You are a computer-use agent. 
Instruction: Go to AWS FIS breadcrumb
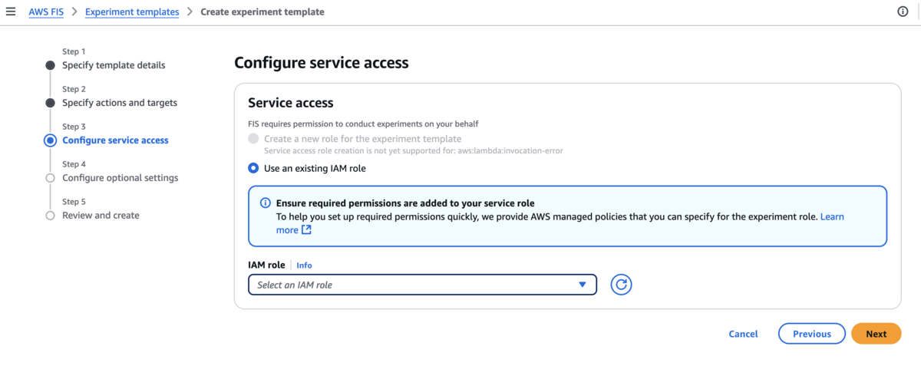click(x=46, y=12)
